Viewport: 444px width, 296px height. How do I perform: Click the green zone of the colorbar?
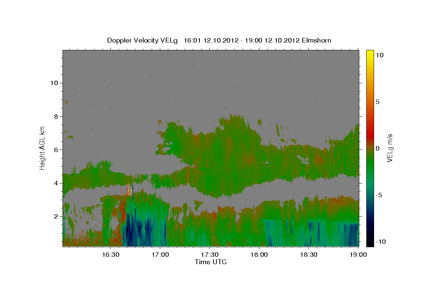[x=370, y=163]
